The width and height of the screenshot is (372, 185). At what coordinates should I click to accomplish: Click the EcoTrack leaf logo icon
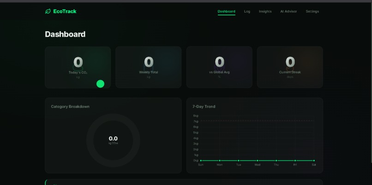(x=48, y=12)
